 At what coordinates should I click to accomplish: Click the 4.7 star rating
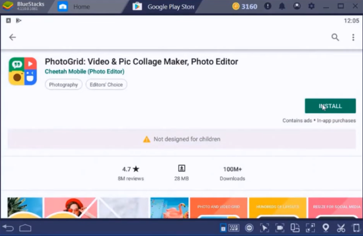tap(131, 173)
